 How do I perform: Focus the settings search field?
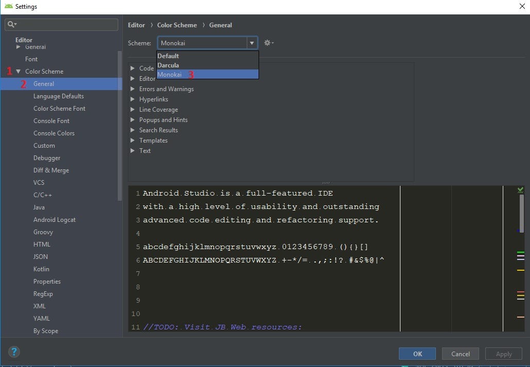coord(62,24)
